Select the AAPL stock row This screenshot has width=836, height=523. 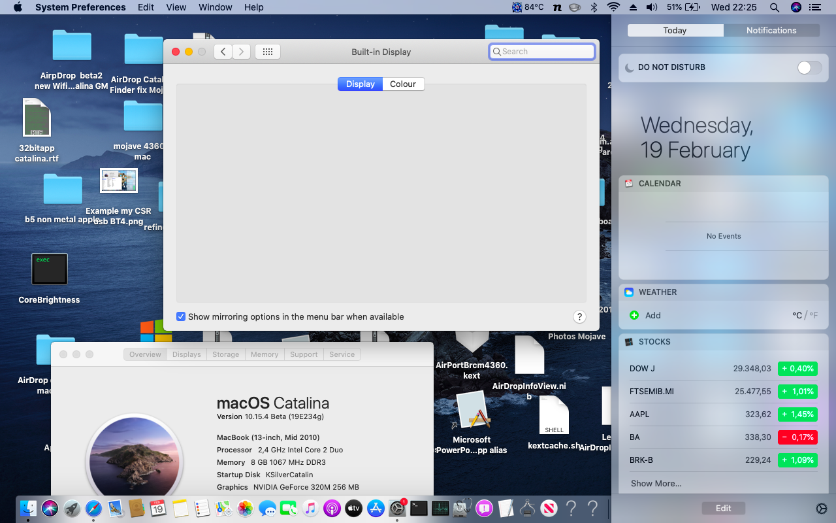pos(724,414)
